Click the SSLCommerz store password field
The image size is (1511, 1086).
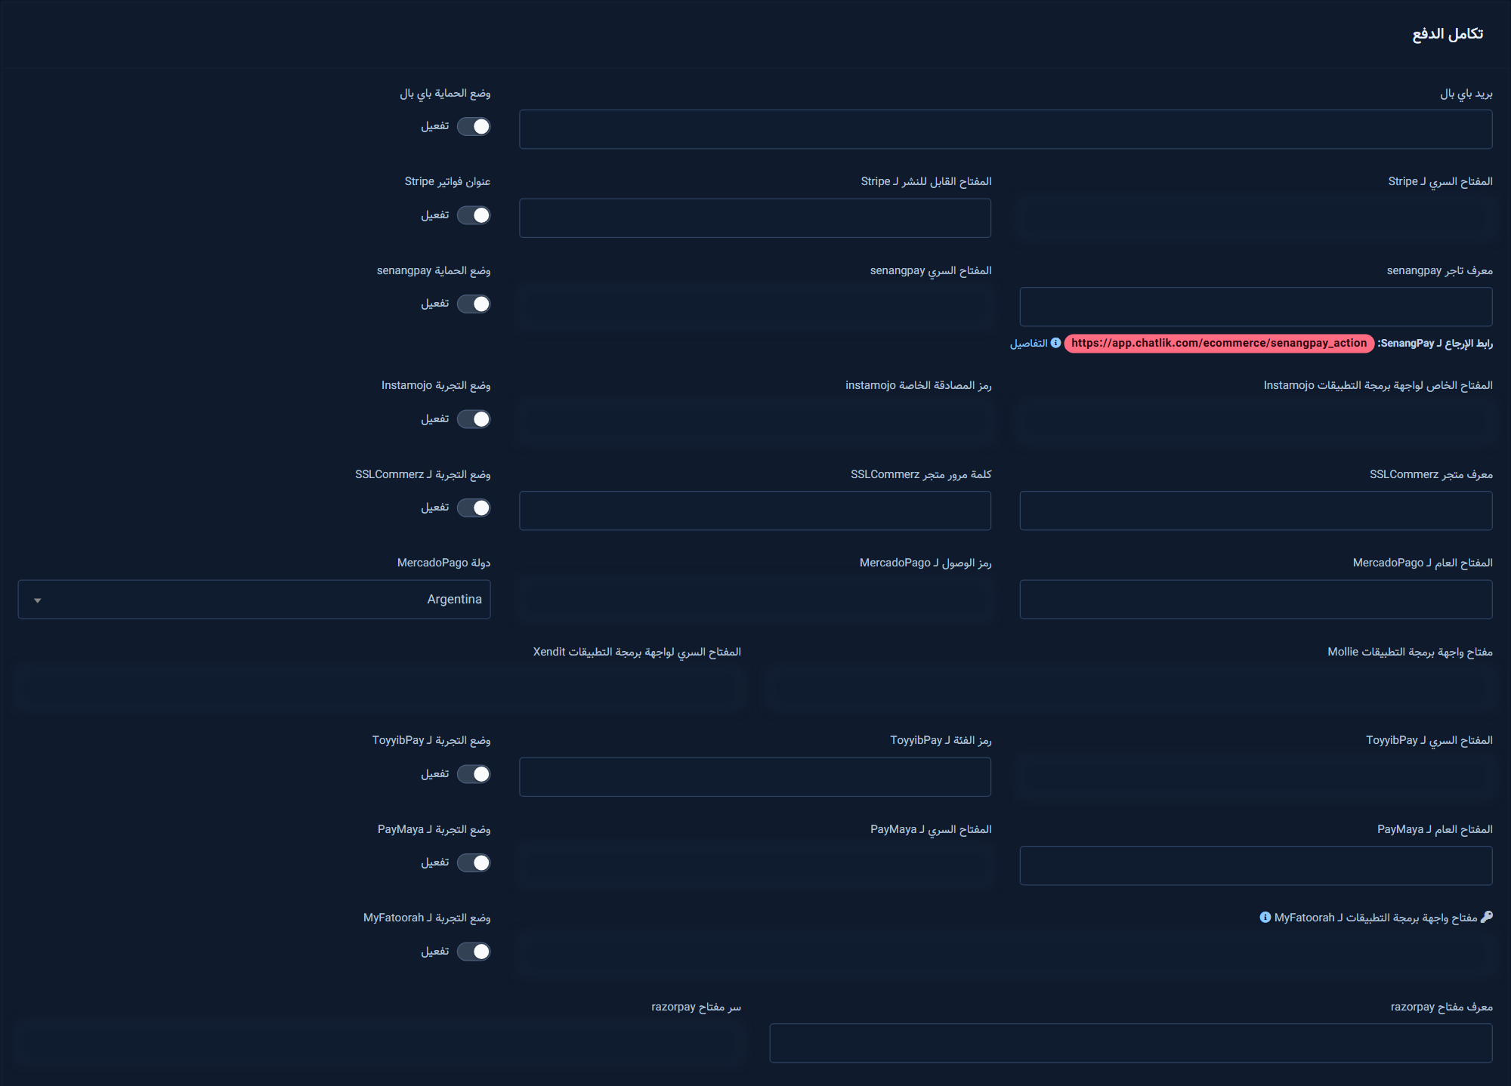point(755,511)
